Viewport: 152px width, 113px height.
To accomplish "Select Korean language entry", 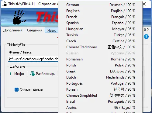I will pos(101,89).
